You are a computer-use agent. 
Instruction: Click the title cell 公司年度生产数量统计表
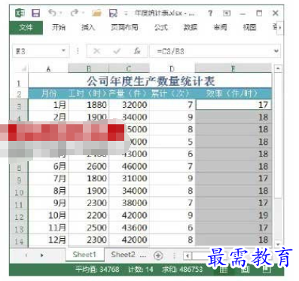pyautogui.click(x=150, y=81)
